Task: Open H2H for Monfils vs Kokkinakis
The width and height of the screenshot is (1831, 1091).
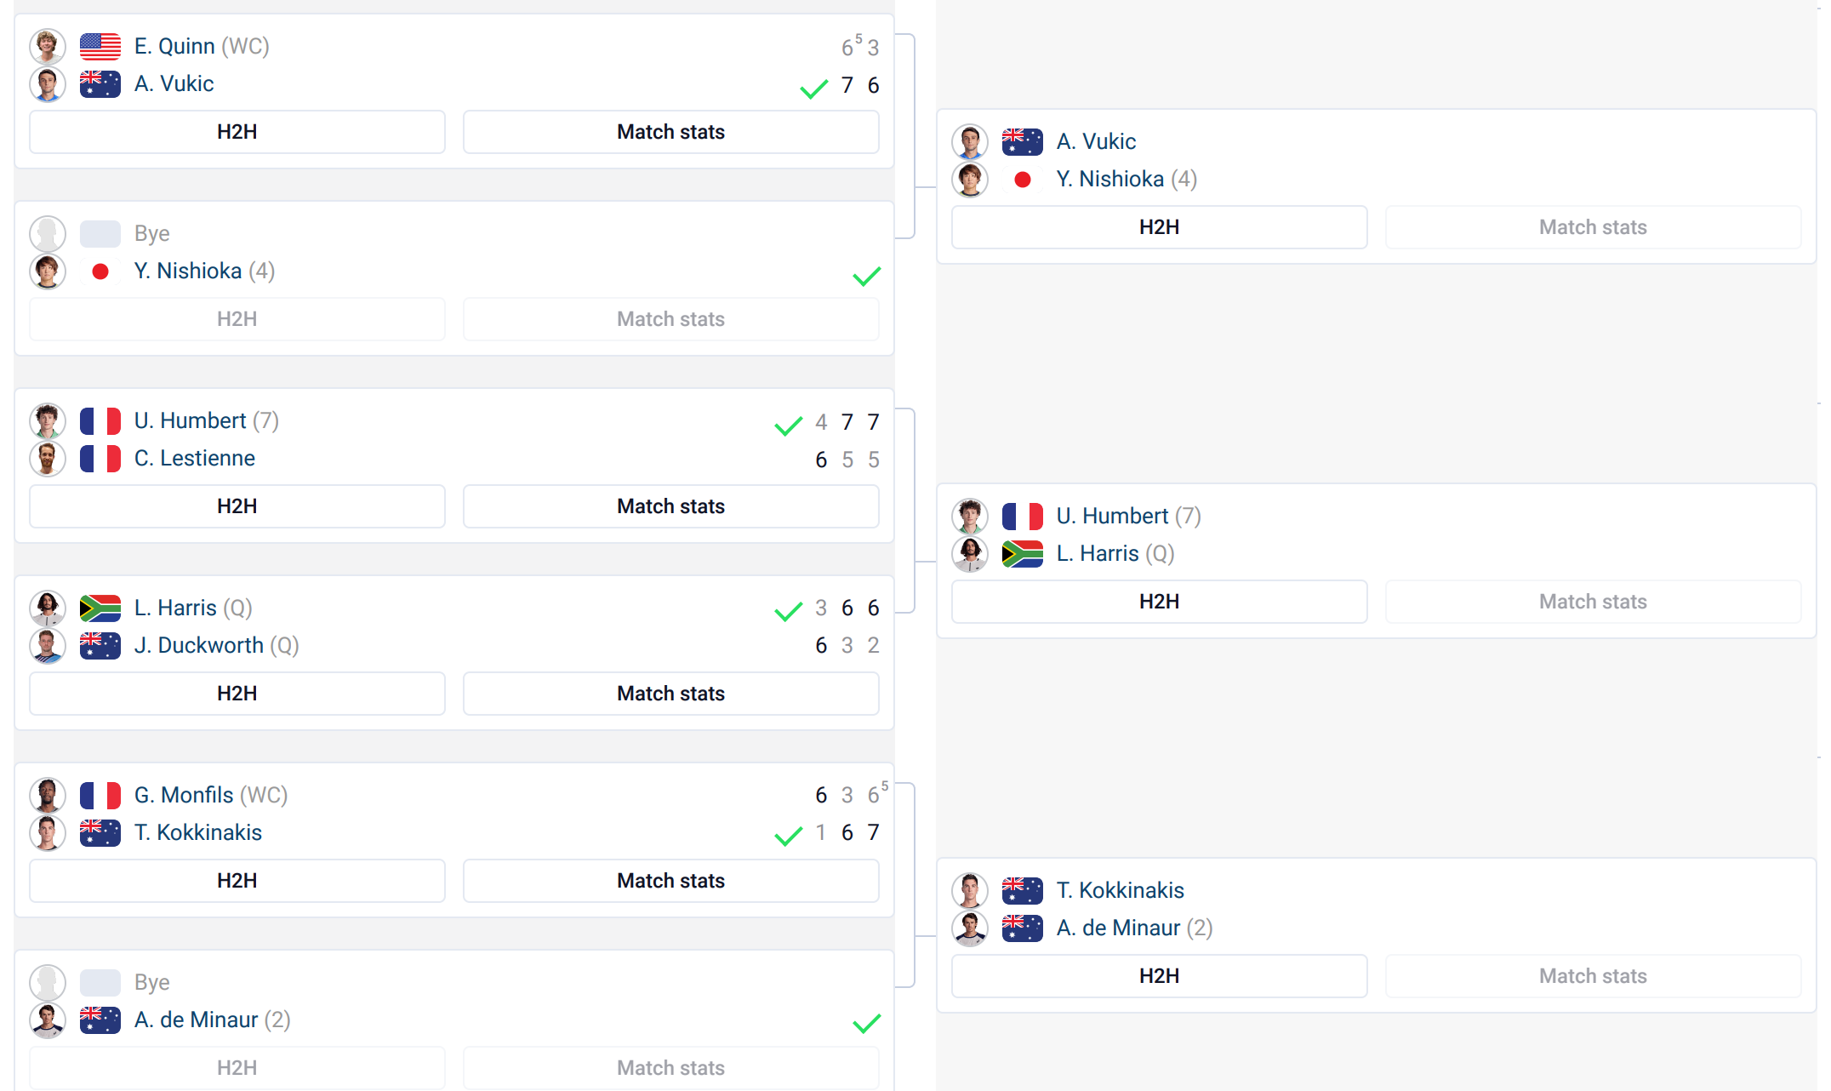Action: click(237, 881)
